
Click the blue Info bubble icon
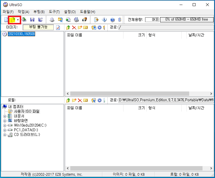coord(104,20)
